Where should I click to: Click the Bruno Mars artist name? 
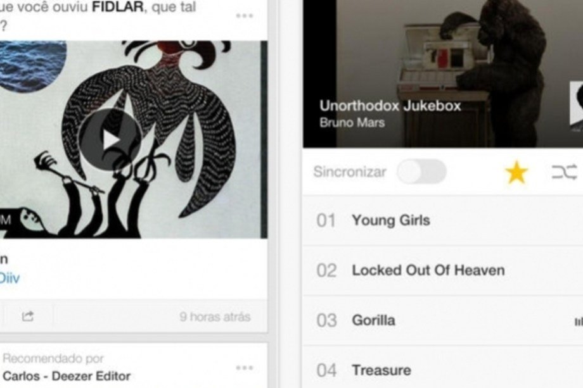pos(352,123)
